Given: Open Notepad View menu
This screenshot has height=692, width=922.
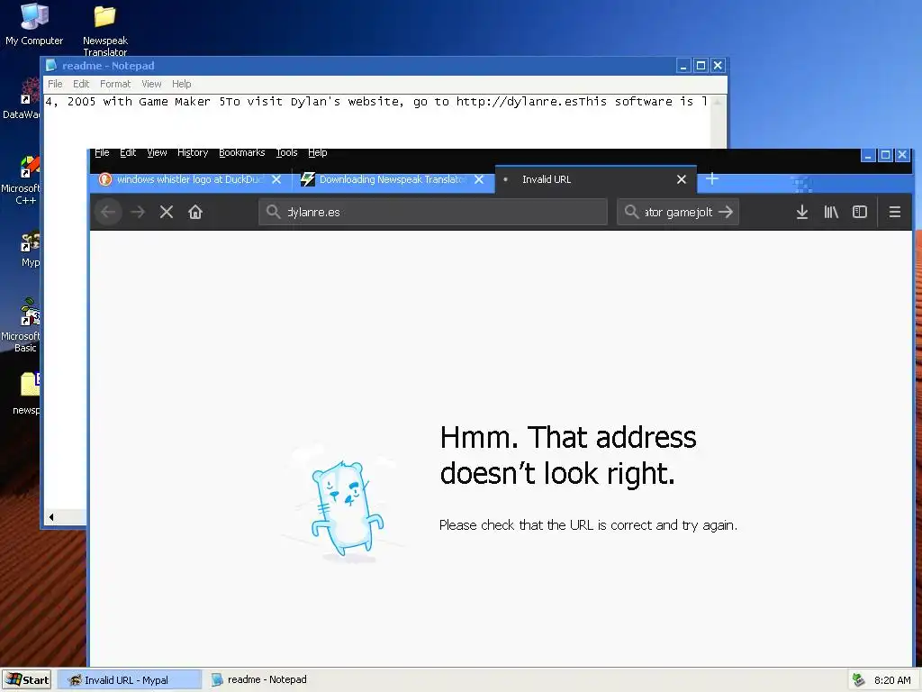Looking at the screenshot, I should (151, 84).
